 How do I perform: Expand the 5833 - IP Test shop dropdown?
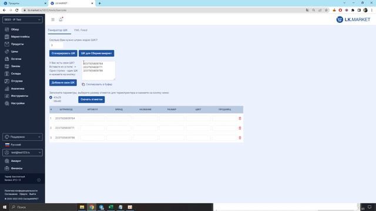click(22, 19)
